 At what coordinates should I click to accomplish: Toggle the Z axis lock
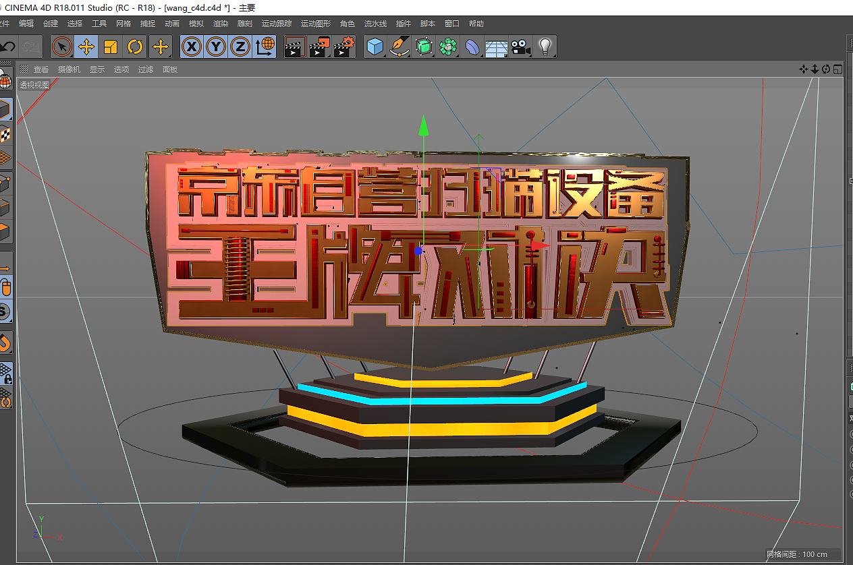click(x=240, y=47)
